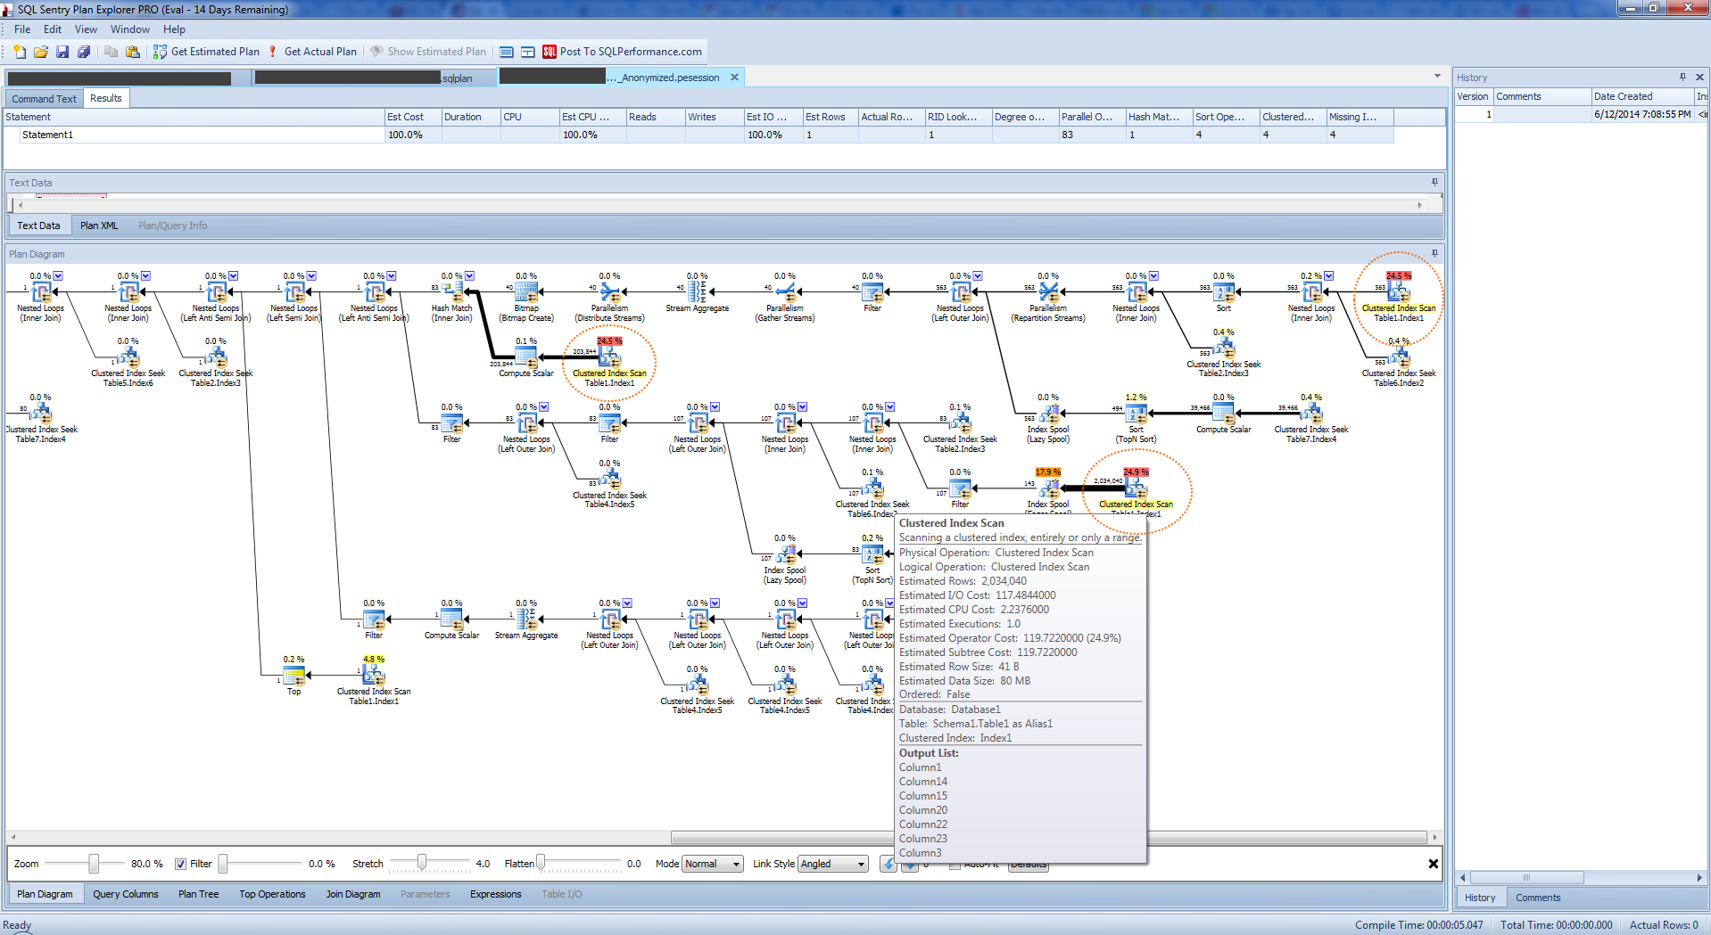1711x935 pixels.
Task: Select the Parallelism (Gather Streams) node icon
Action: click(785, 291)
